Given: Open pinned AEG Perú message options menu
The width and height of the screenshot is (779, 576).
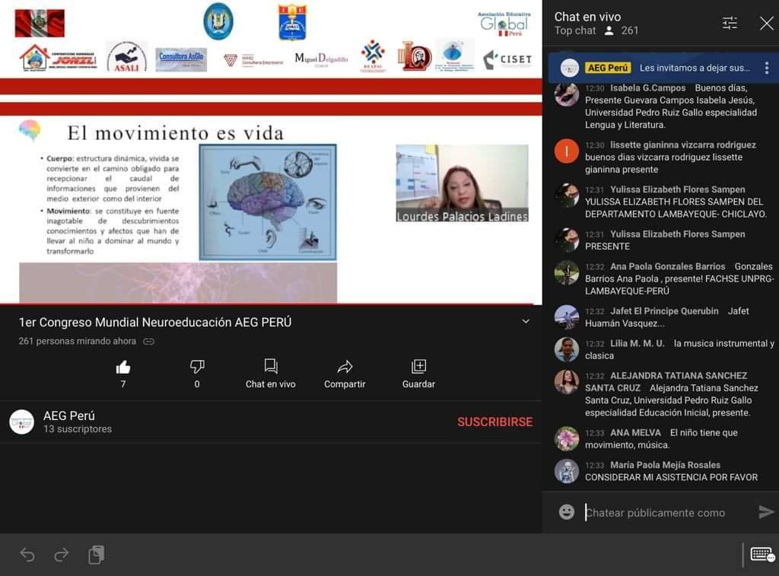Looking at the screenshot, I should click(x=766, y=68).
